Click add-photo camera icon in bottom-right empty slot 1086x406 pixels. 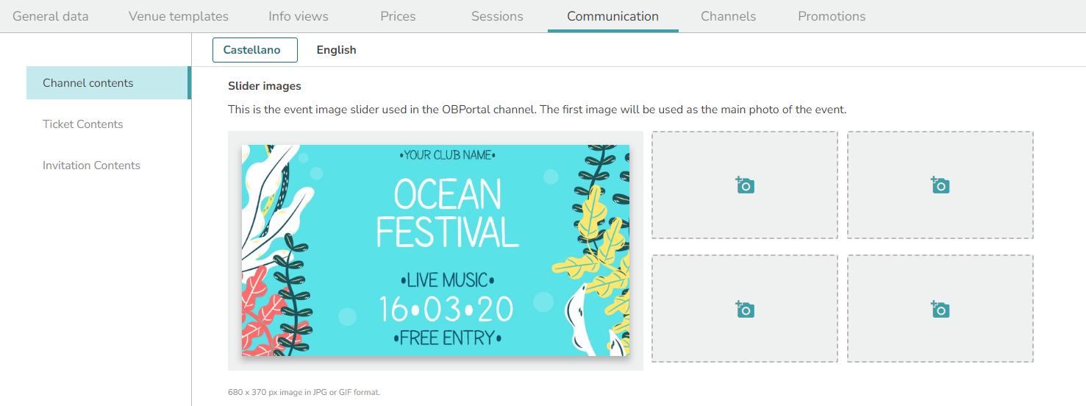940,309
